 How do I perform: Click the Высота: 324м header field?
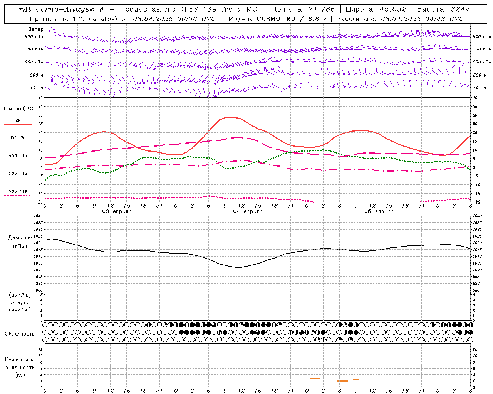click(x=443, y=9)
